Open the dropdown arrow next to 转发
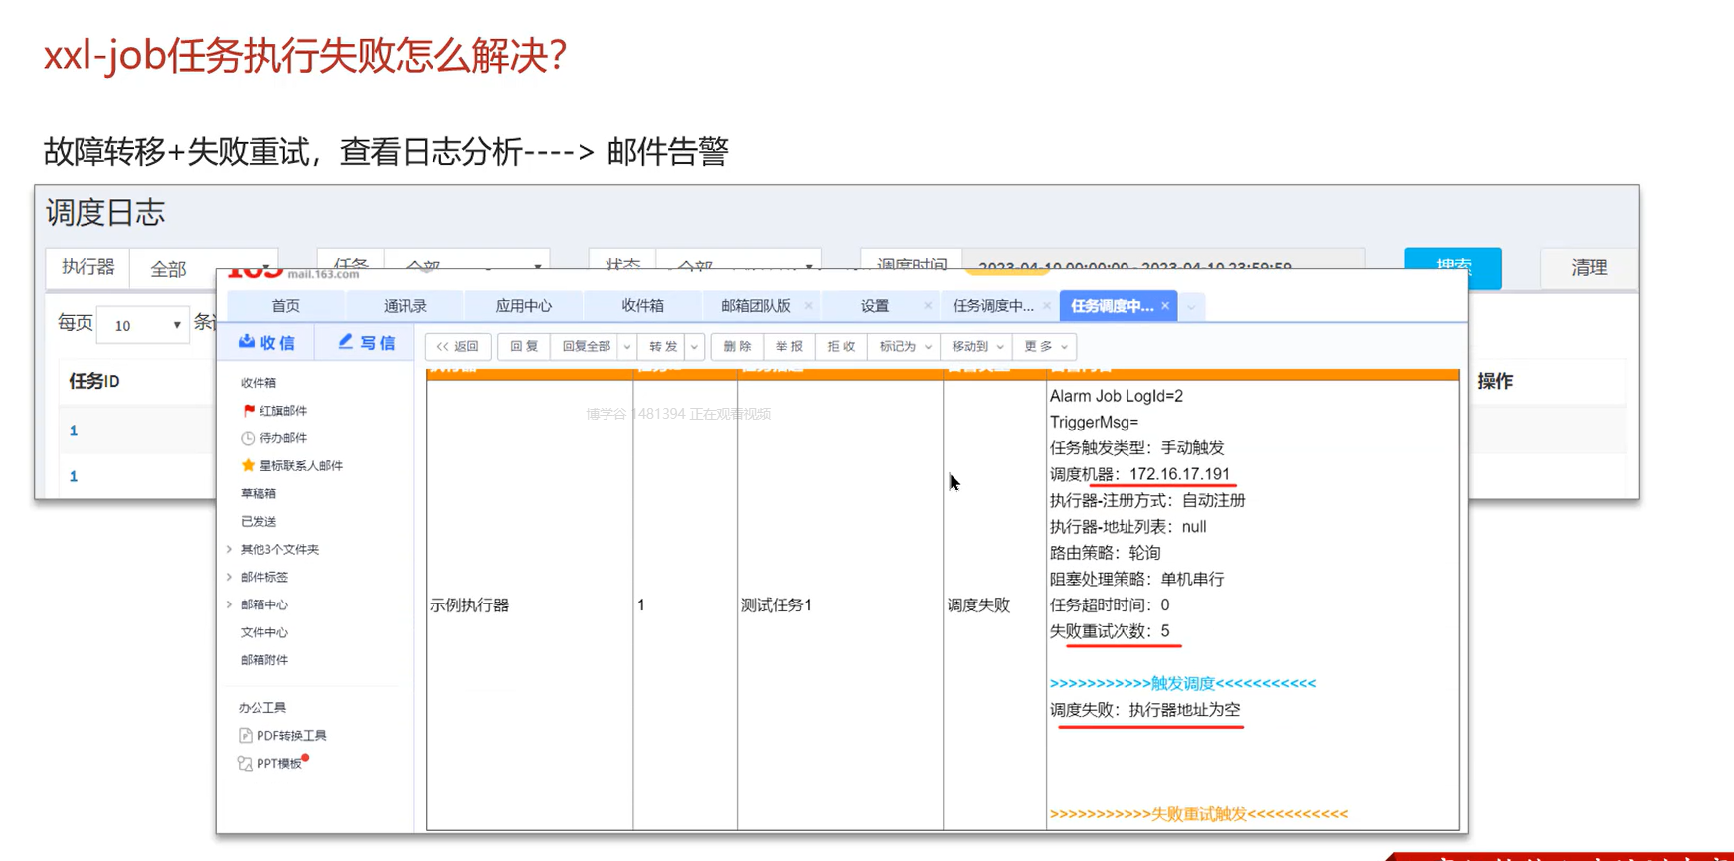 (694, 346)
